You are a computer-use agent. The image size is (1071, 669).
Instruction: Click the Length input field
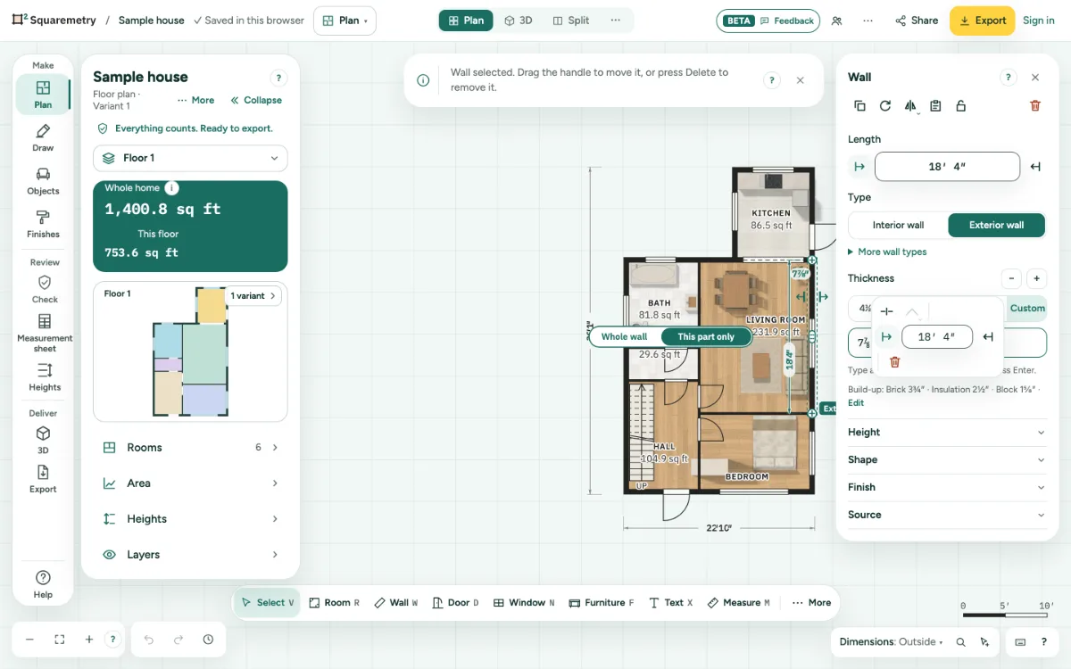(x=947, y=167)
